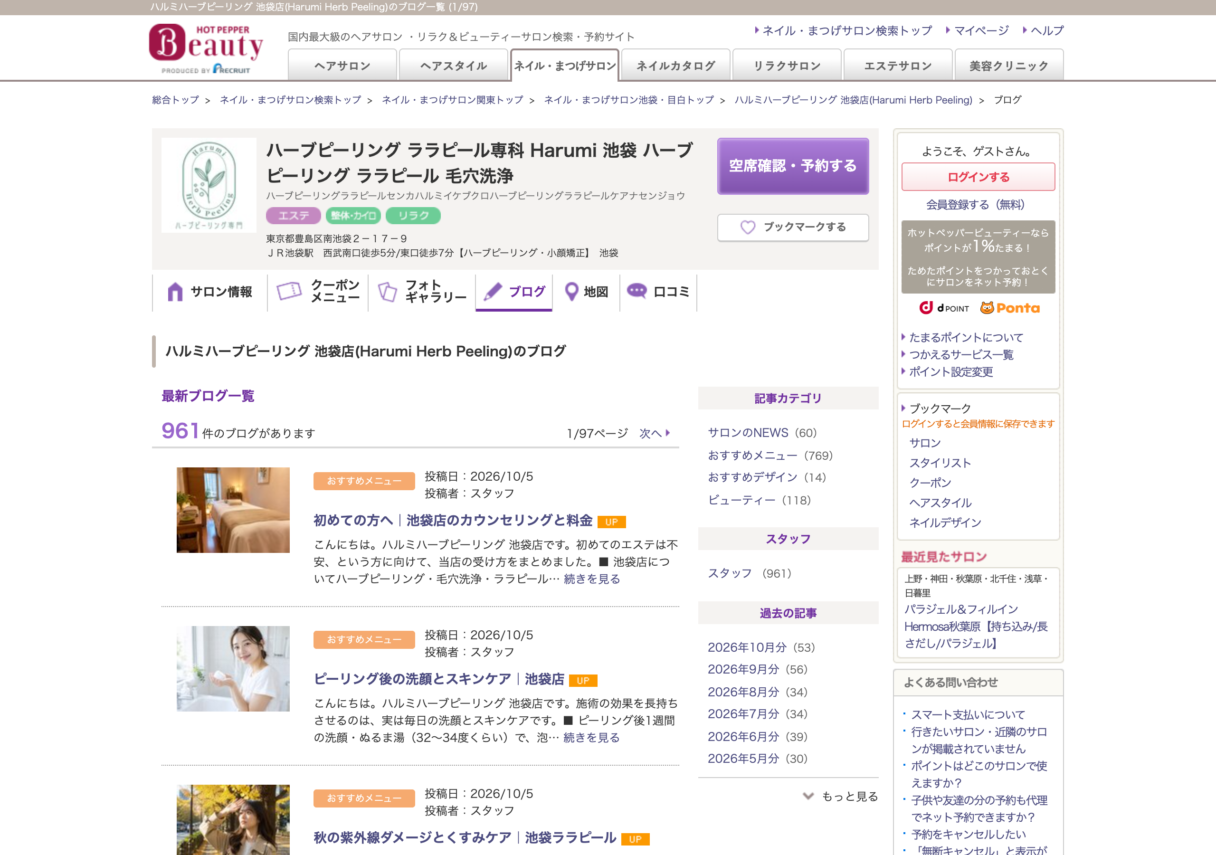Select the エステサロン navigation tab
Screen dimensions: 1216x855
pyautogui.click(x=898, y=66)
